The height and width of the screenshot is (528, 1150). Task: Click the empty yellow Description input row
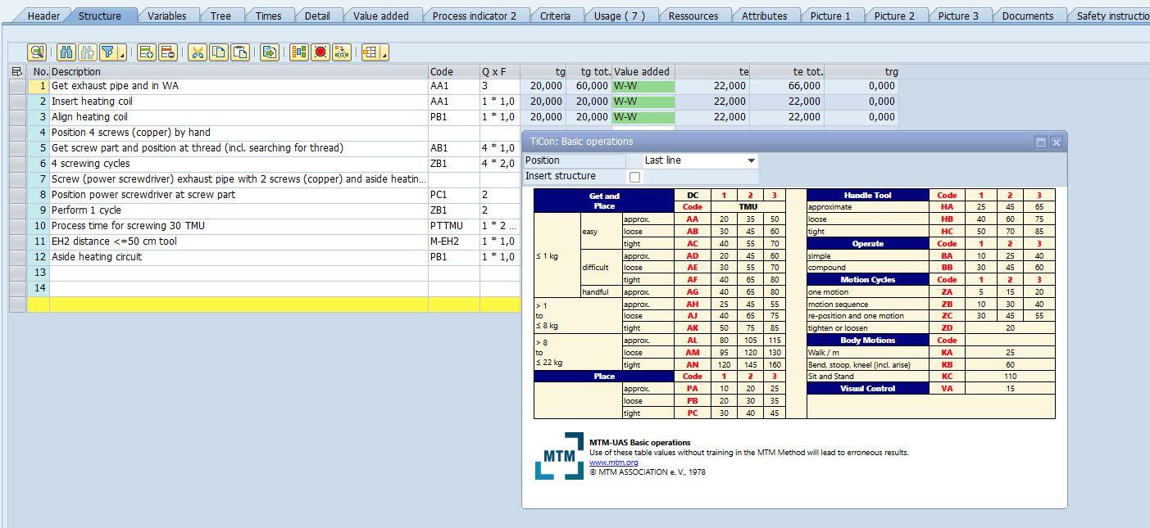(238, 304)
